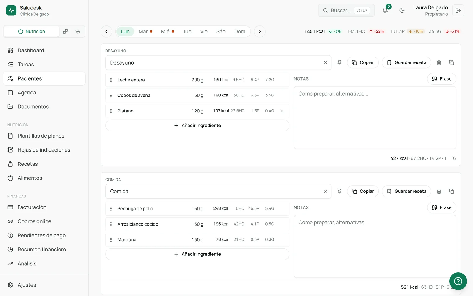The image size is (473, 296).
Task: Click the Saludesk logo icon
Action: click(x=11, y=10)
